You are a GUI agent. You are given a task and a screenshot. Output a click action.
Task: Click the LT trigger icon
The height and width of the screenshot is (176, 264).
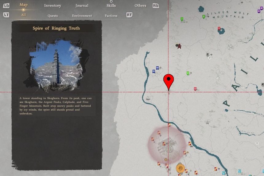[x=6, y=14]
